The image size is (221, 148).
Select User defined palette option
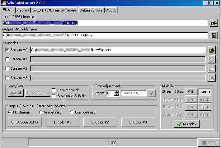click(72, 112)
